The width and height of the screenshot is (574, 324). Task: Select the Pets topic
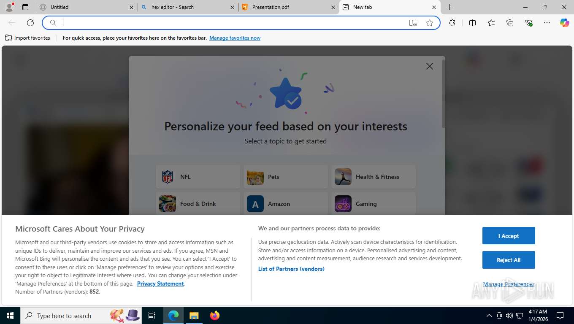286,177
